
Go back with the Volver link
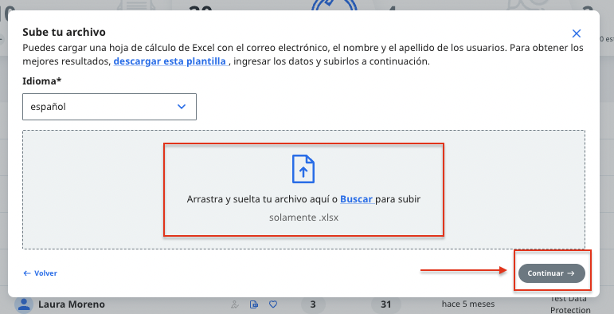click(40, 273)
